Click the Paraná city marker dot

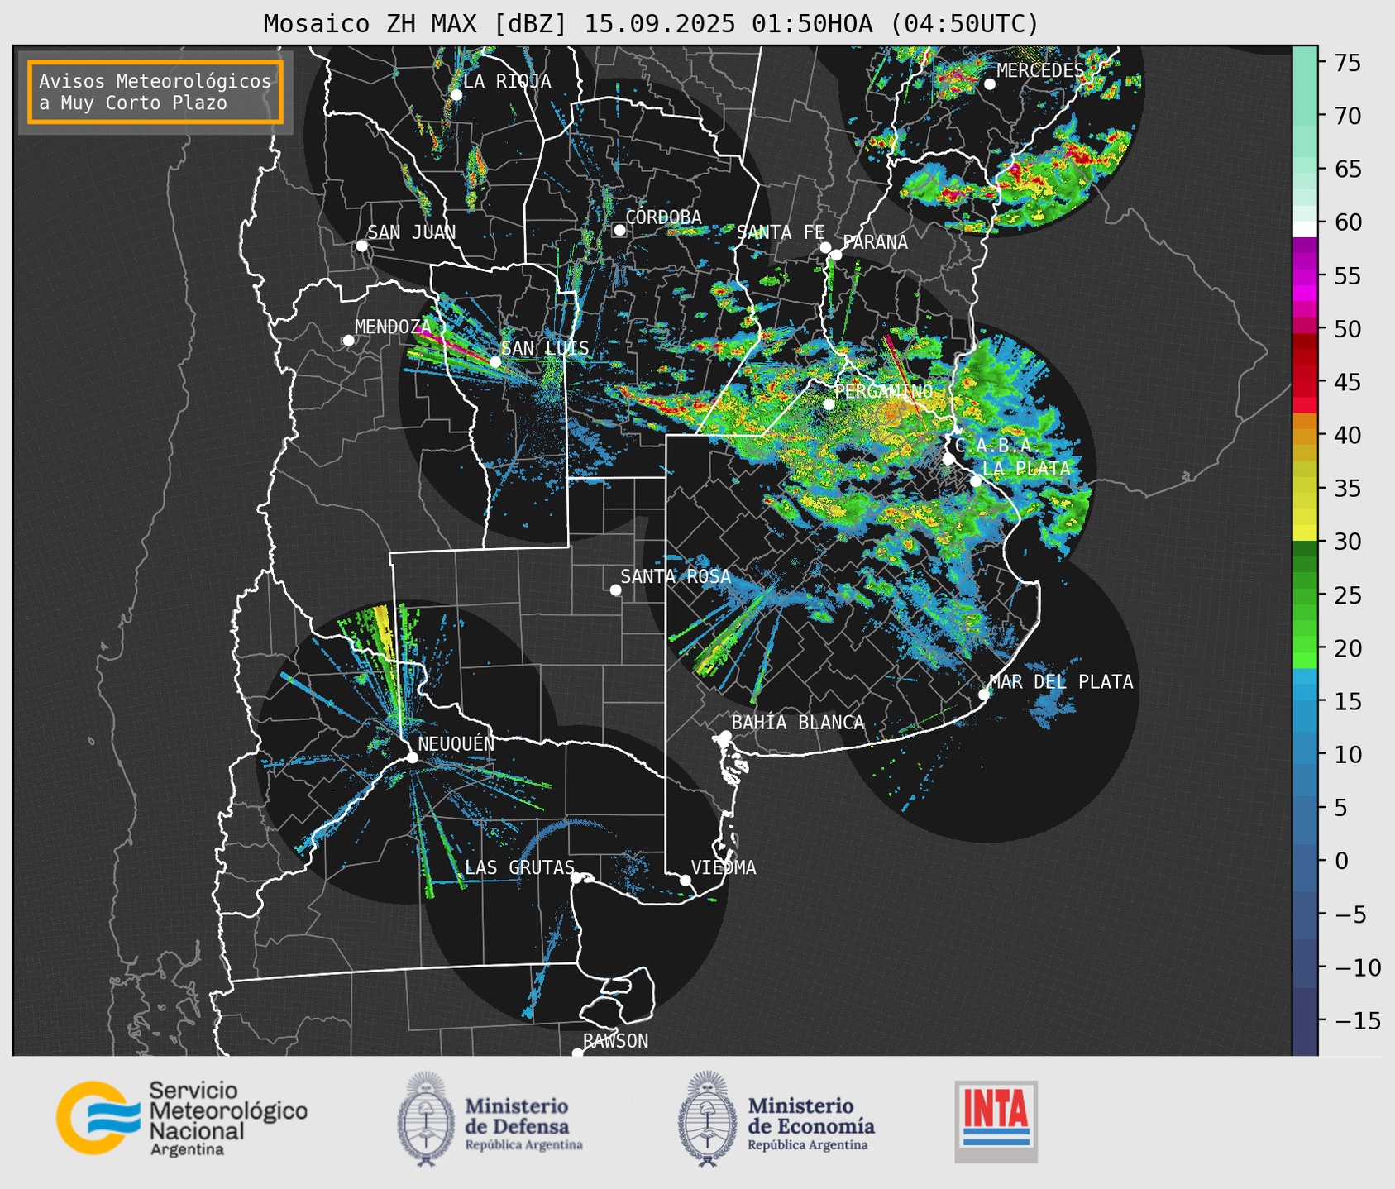click(836, 255)
